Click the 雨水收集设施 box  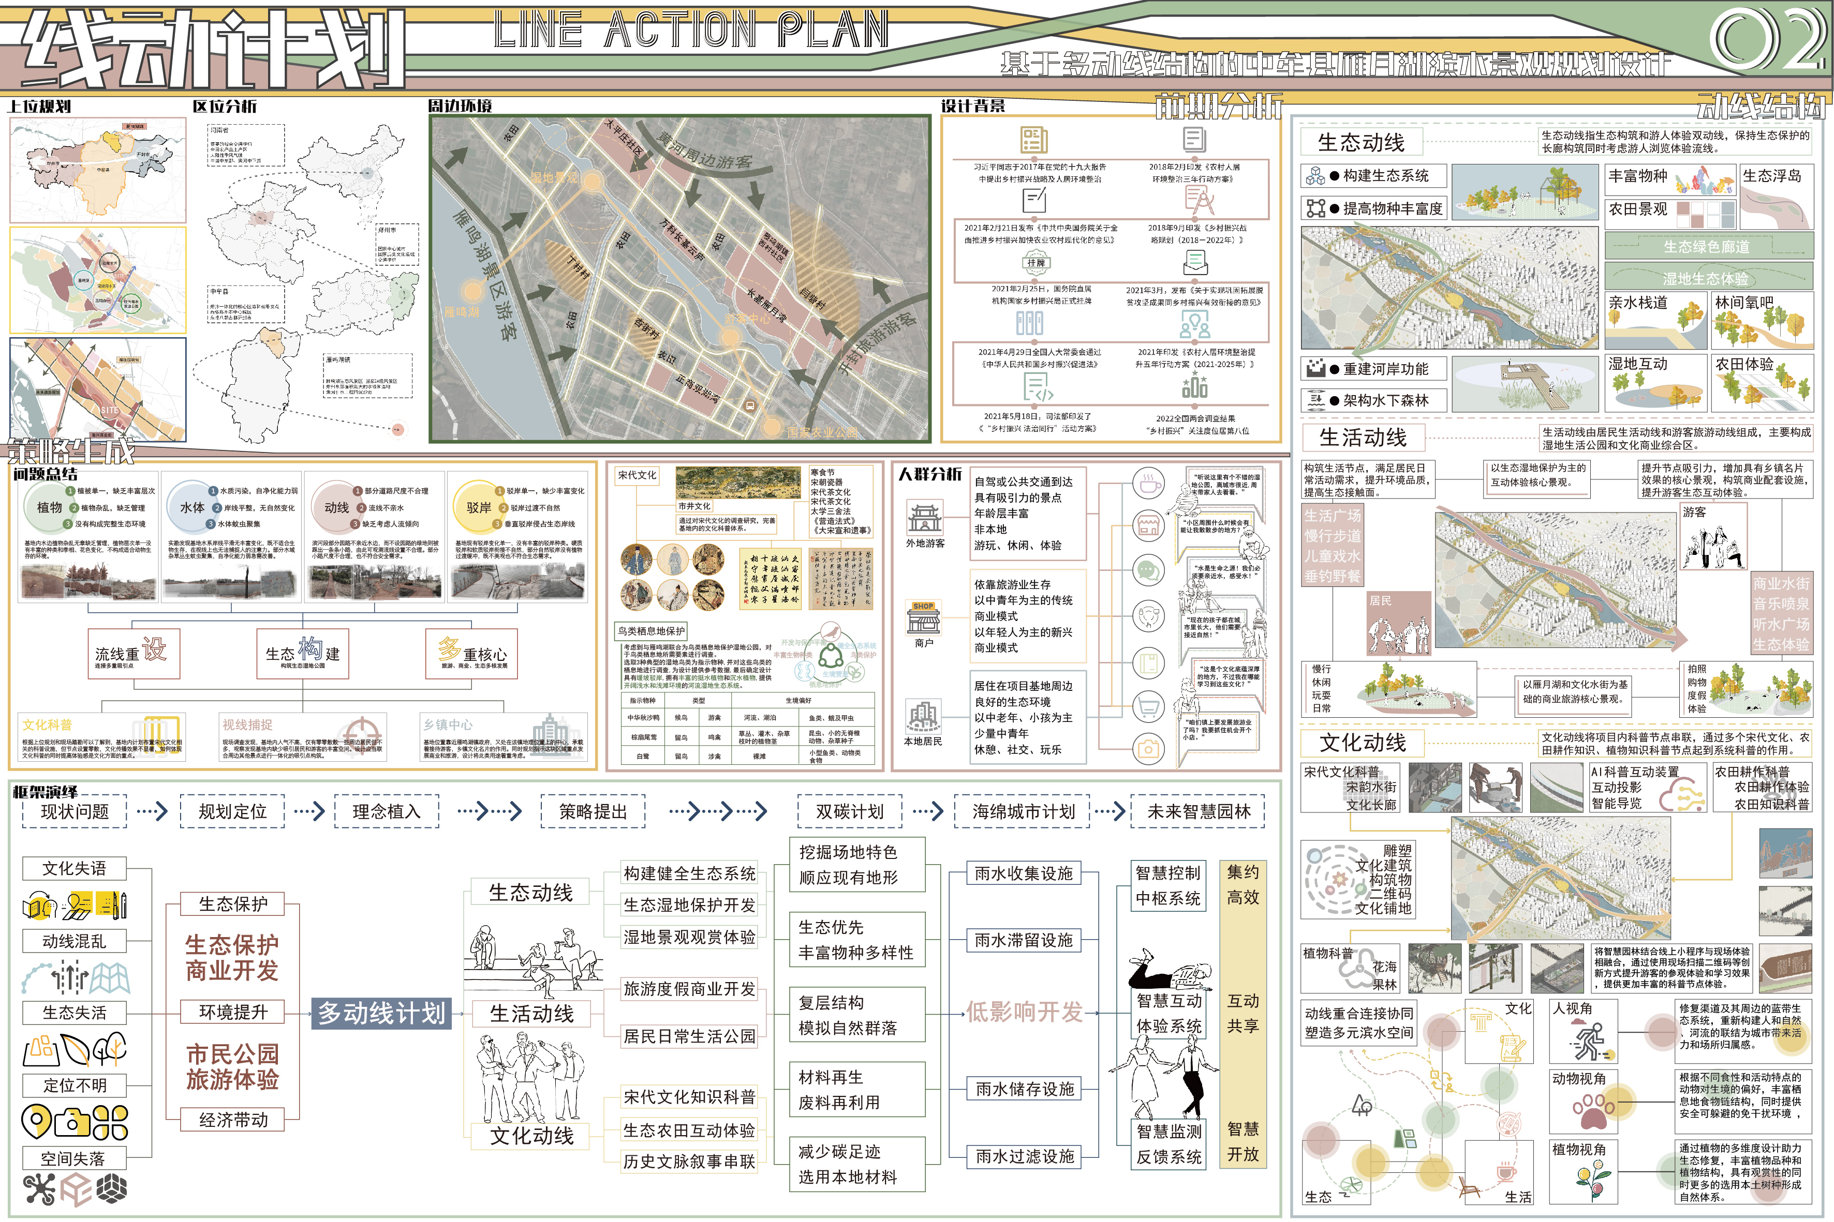[x=1023, y=873]
